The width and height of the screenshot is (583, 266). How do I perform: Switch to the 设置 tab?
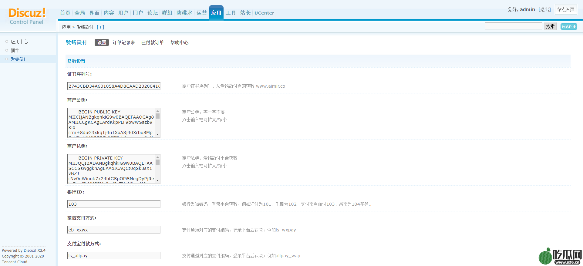click(x=102, y=42)
